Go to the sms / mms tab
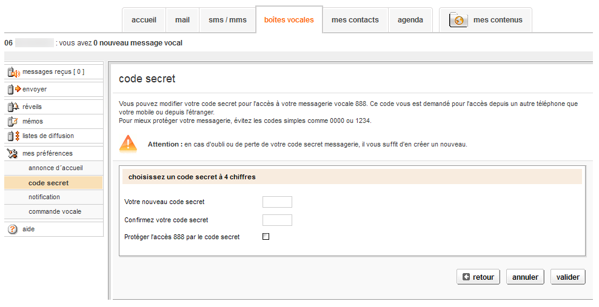Viewport: 599px width, 307px height. 227,20
